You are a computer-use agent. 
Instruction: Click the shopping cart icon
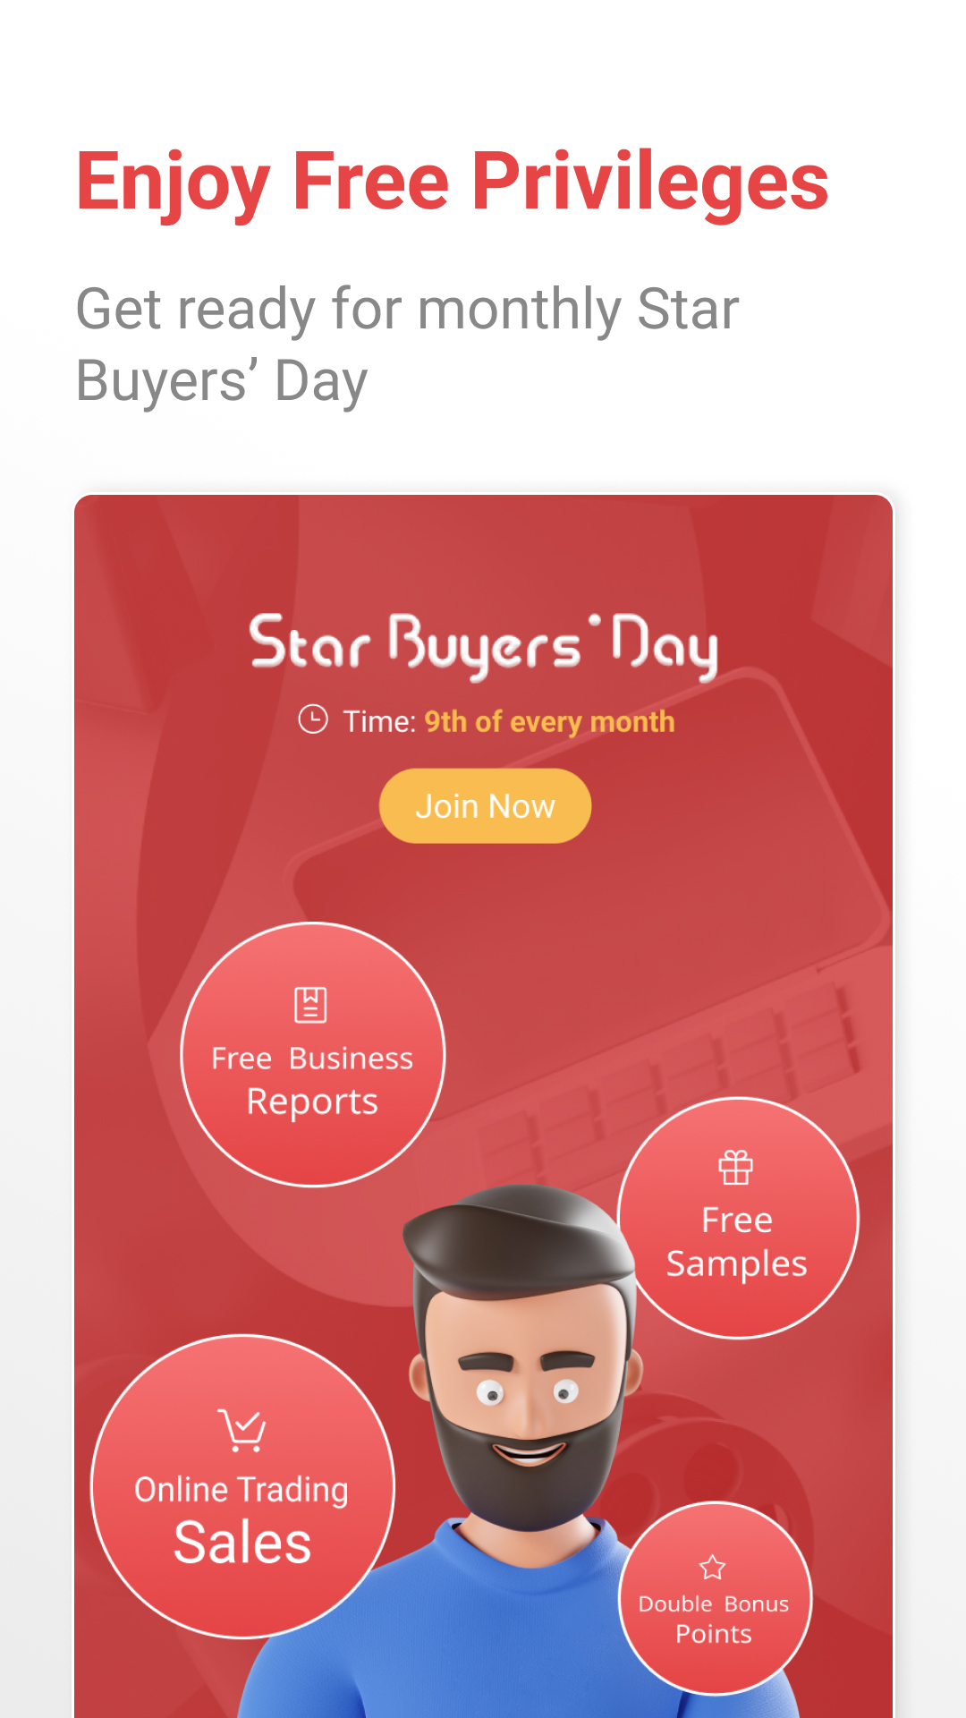241,1430
